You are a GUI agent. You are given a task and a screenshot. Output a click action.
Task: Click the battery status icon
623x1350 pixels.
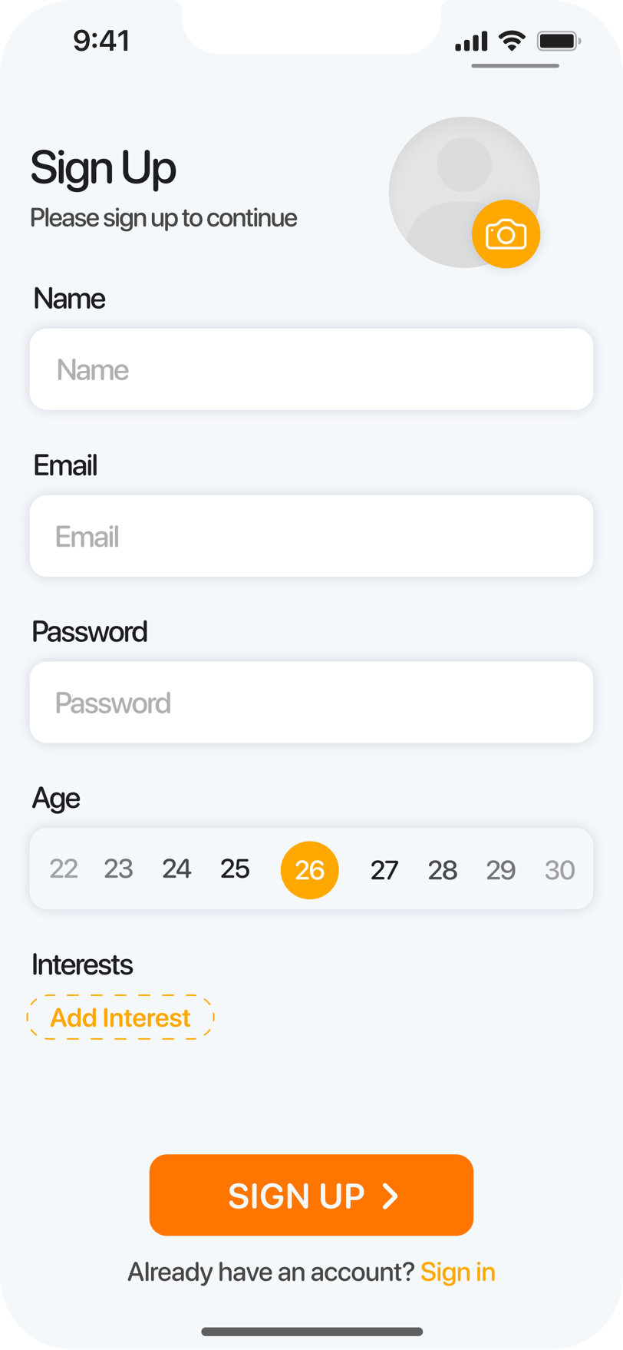tap(559, 41)
